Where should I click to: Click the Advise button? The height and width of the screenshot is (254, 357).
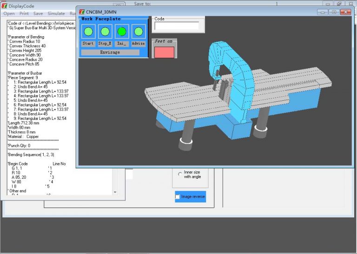[138, 44]
